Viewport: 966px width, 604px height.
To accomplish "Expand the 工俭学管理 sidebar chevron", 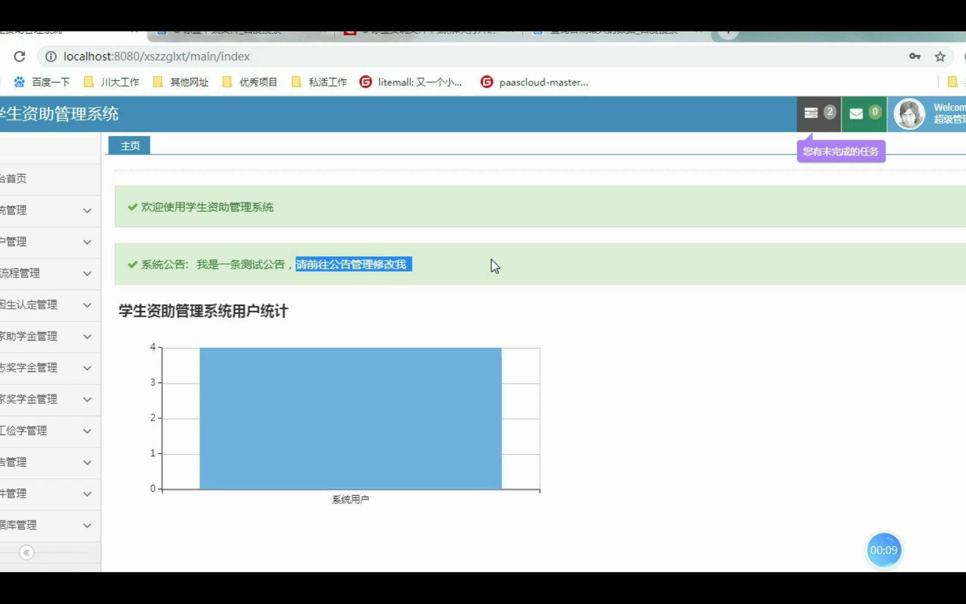I will 87,431.
